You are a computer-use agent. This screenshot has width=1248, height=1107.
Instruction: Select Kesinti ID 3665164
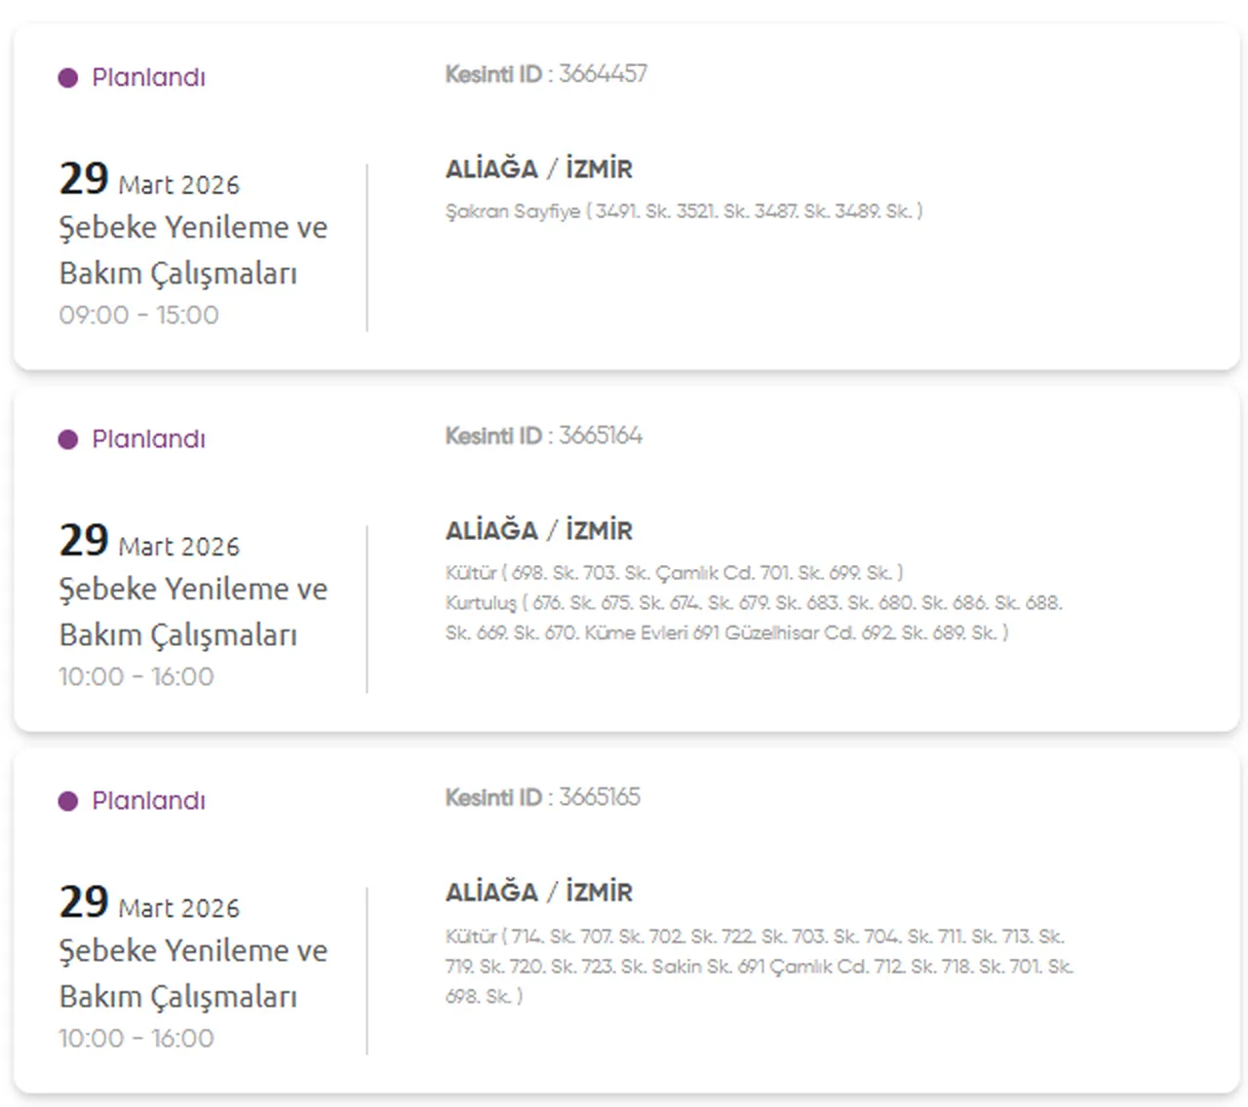pyautogui.click(x=544, y=436)
